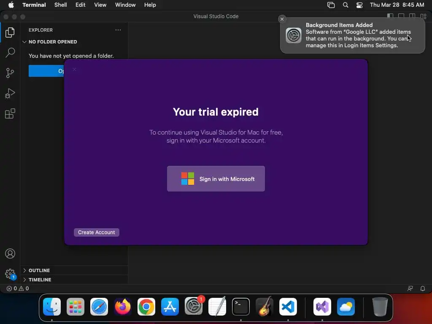Click the Background Items Added notification body

click(353, 35)
